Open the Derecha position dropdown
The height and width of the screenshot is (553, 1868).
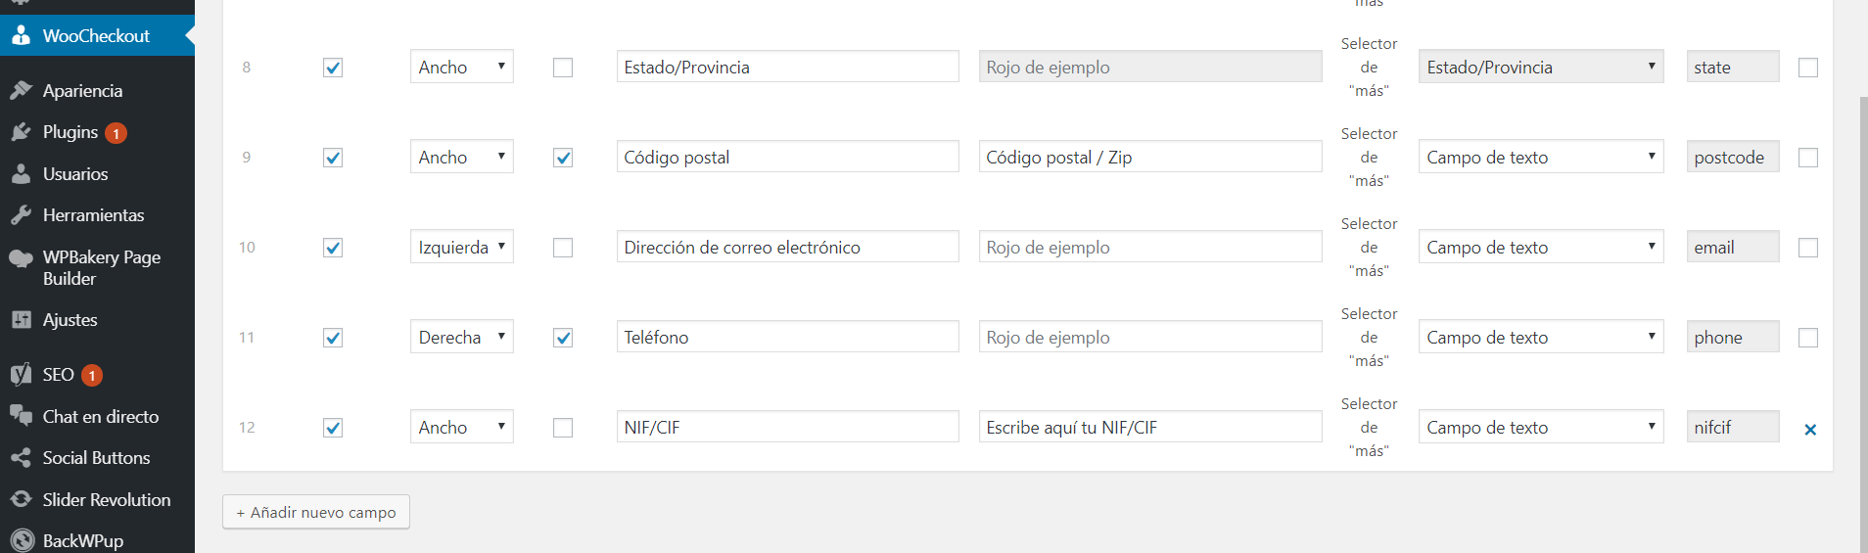point(461,338)
